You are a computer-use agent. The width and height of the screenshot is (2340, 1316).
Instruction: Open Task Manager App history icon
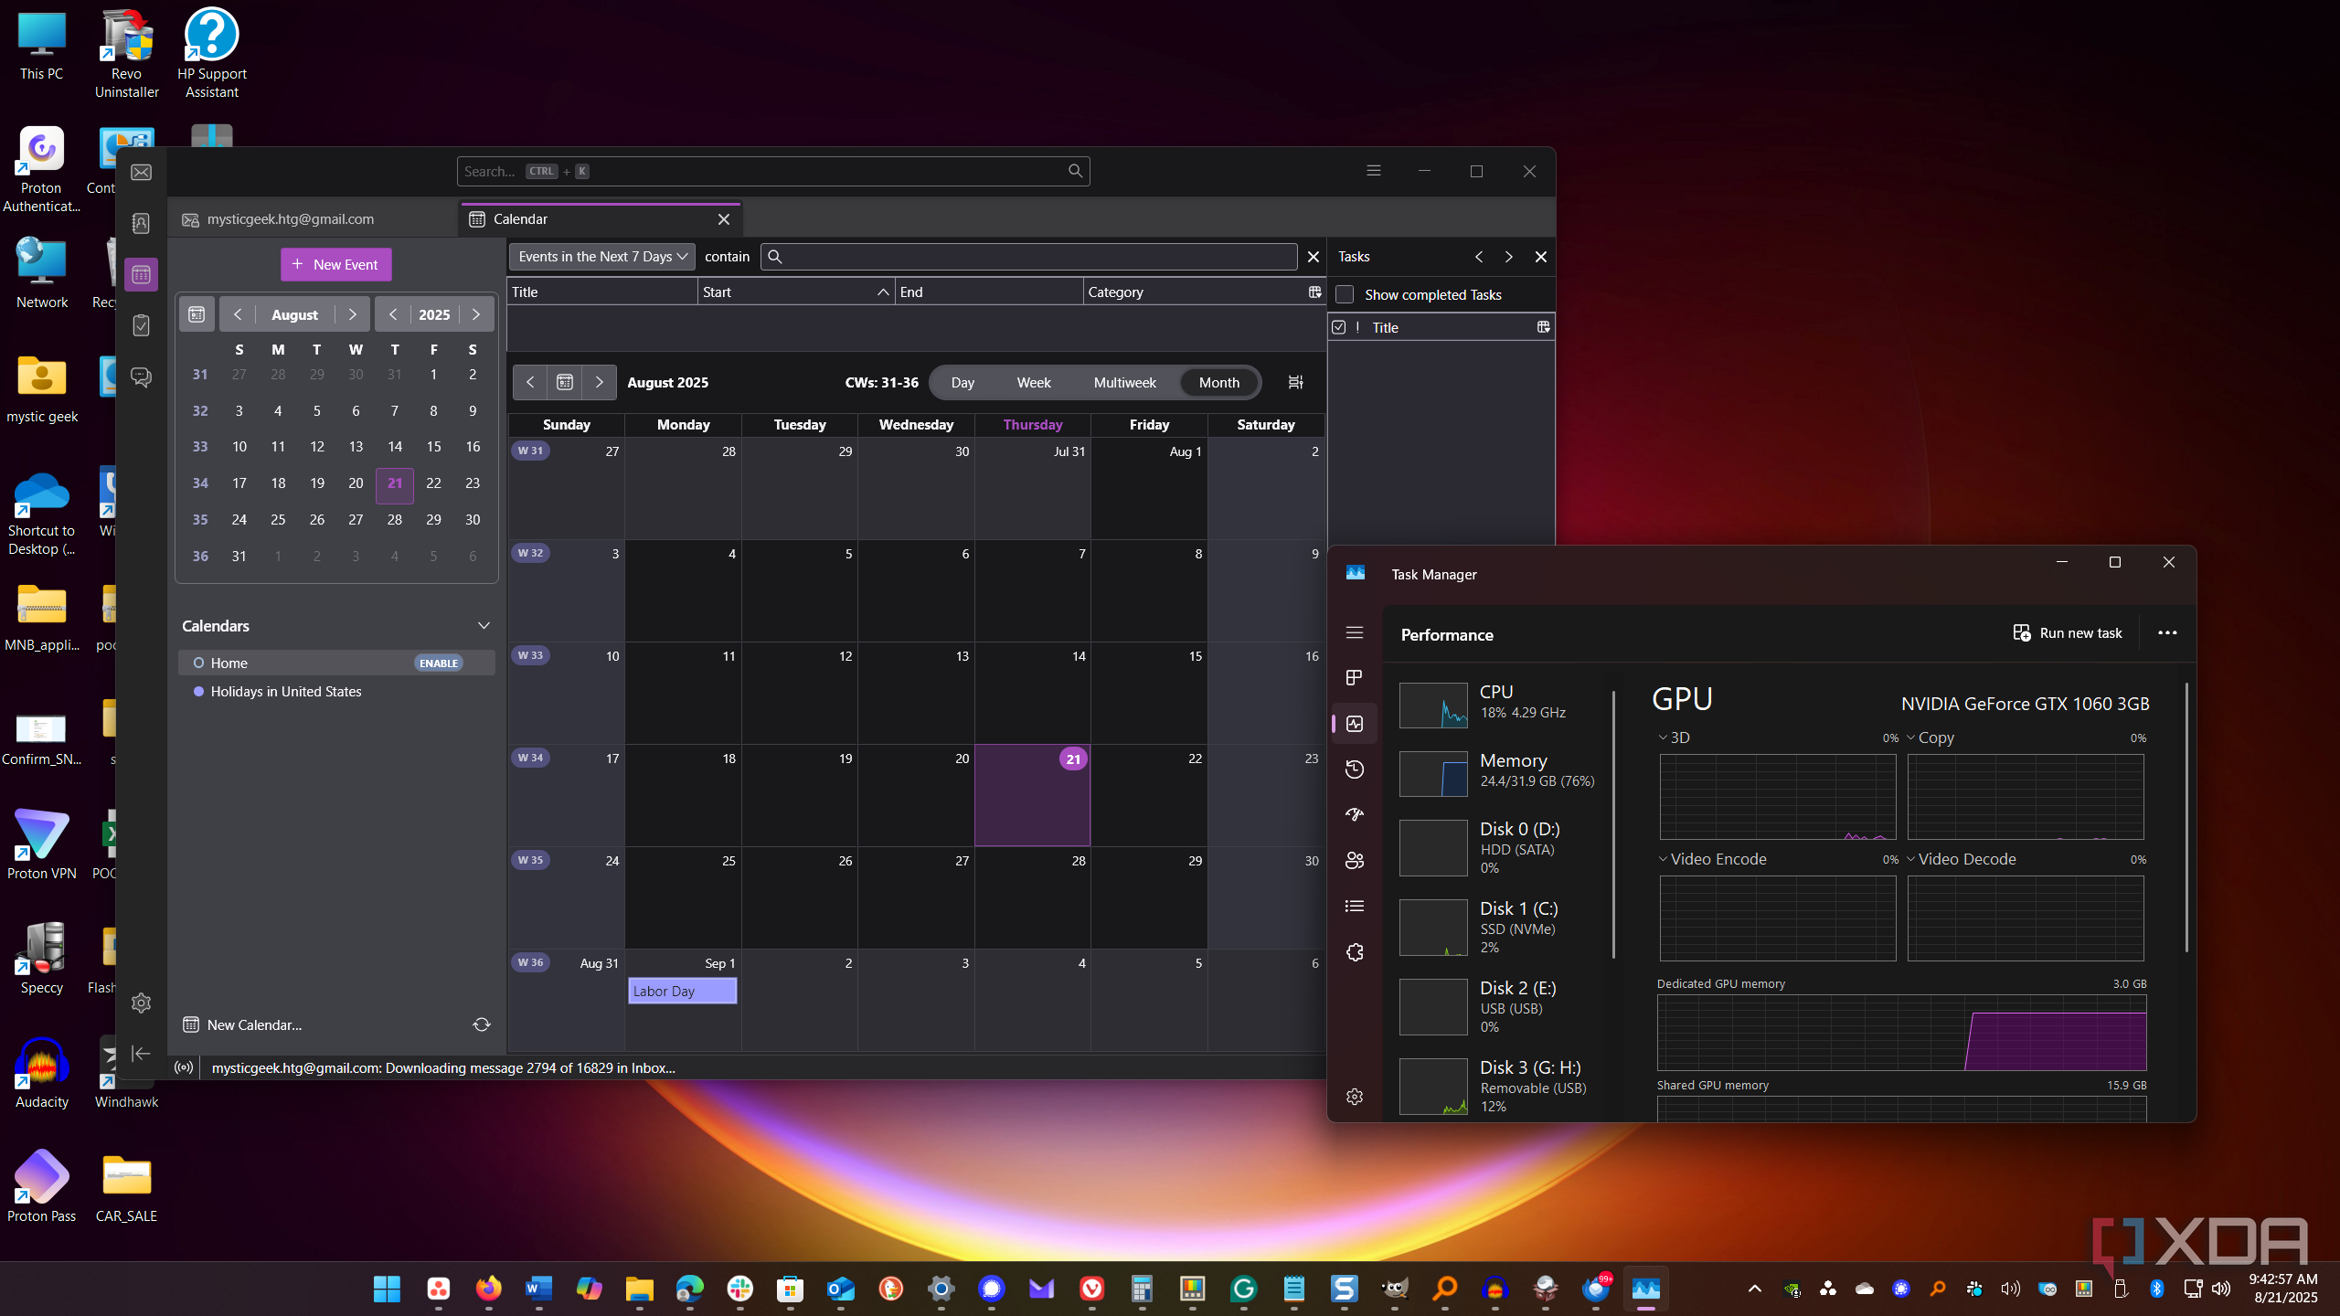(x=1355, y=769)
